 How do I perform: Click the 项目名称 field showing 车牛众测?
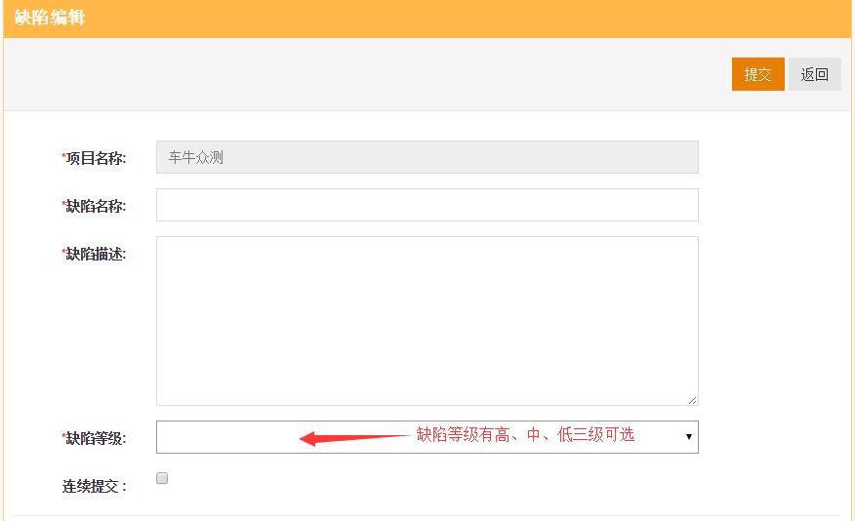pos(427,157)
